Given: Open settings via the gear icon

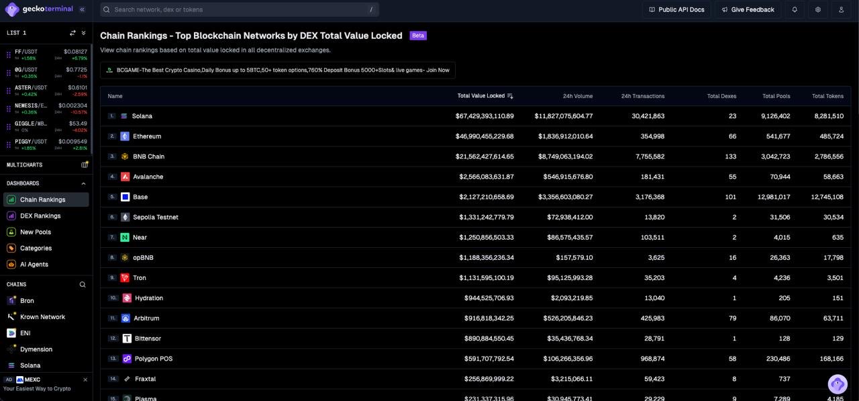Looking at the screenshot, I should 817,9.
